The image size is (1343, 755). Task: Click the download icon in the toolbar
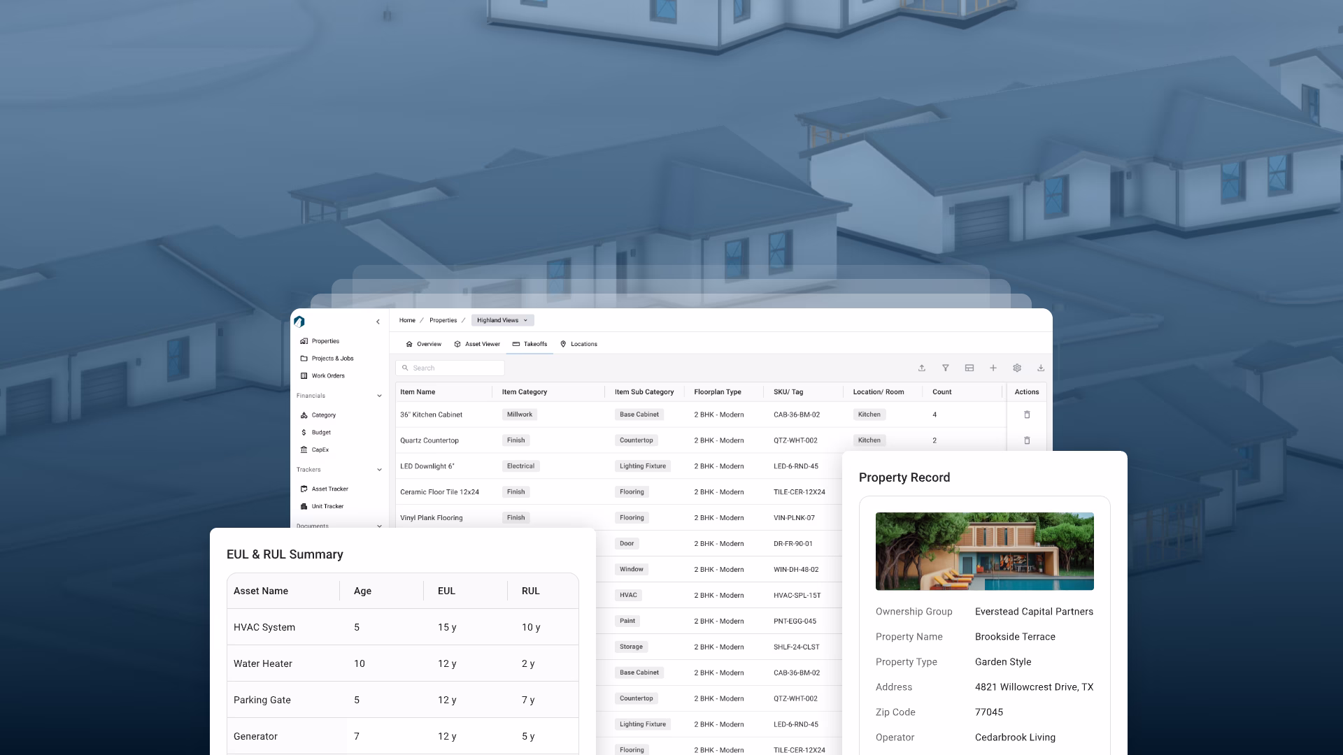click(x=1042, y=368)
